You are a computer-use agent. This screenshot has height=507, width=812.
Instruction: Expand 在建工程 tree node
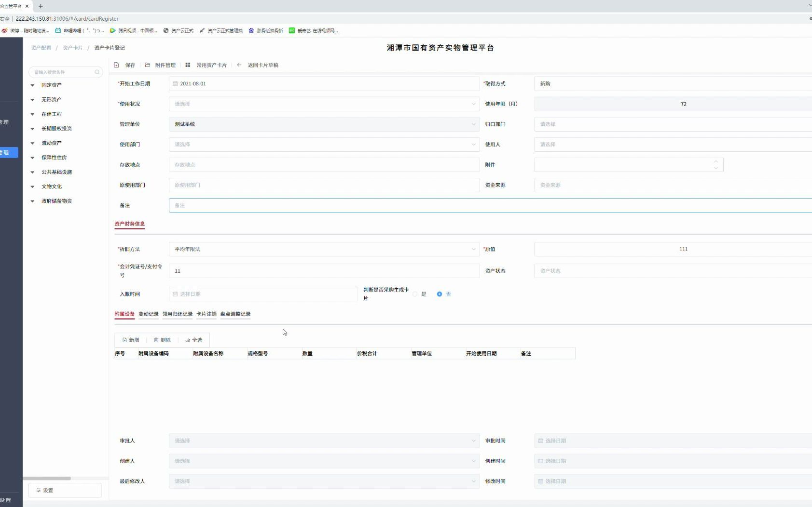coord(32,114)
